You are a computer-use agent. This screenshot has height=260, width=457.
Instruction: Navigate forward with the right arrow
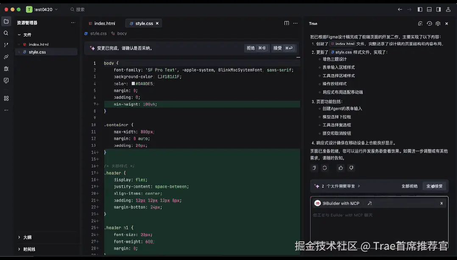pyautogui.click(x=409, y=10)
